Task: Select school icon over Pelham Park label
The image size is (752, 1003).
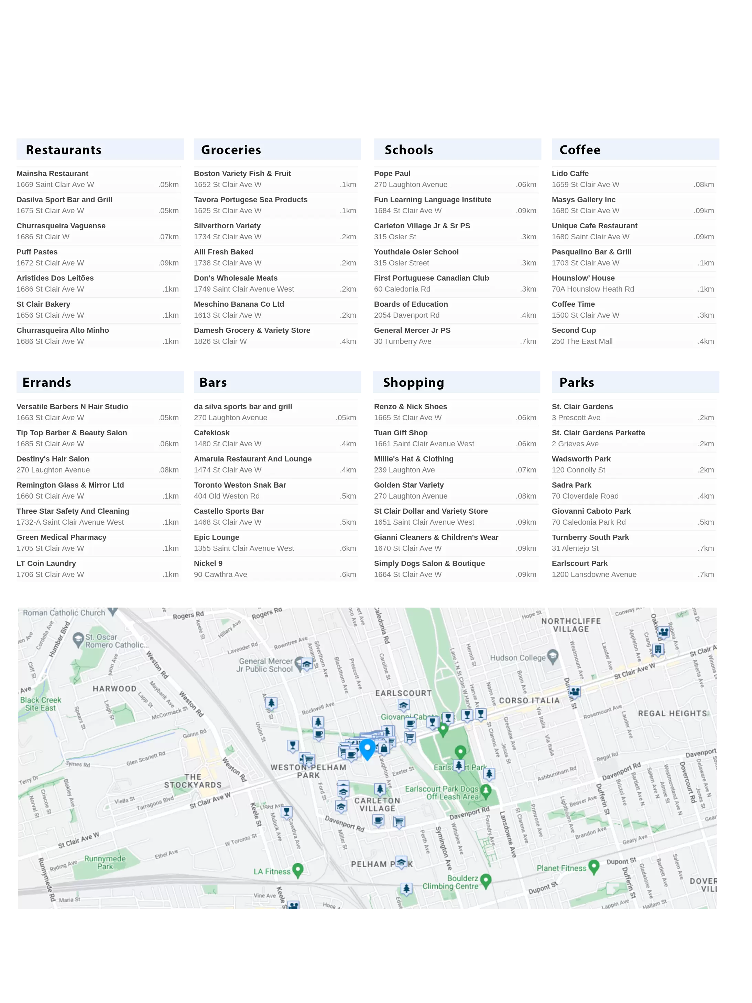Action: point(401,862)
